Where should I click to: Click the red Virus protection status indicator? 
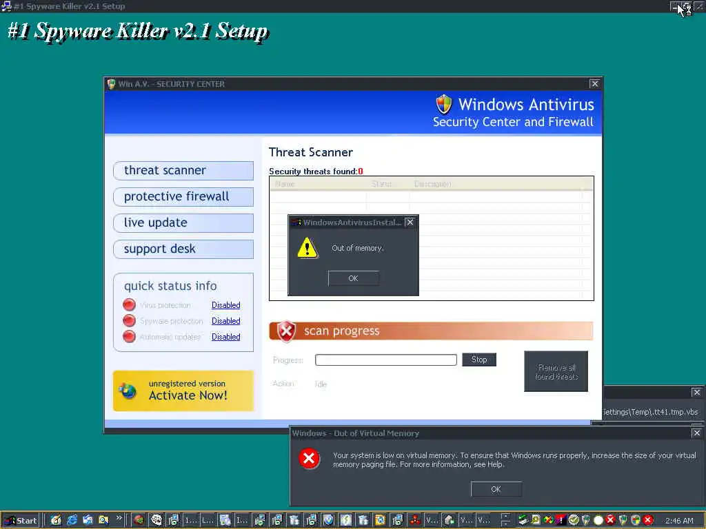pos(129,304)
